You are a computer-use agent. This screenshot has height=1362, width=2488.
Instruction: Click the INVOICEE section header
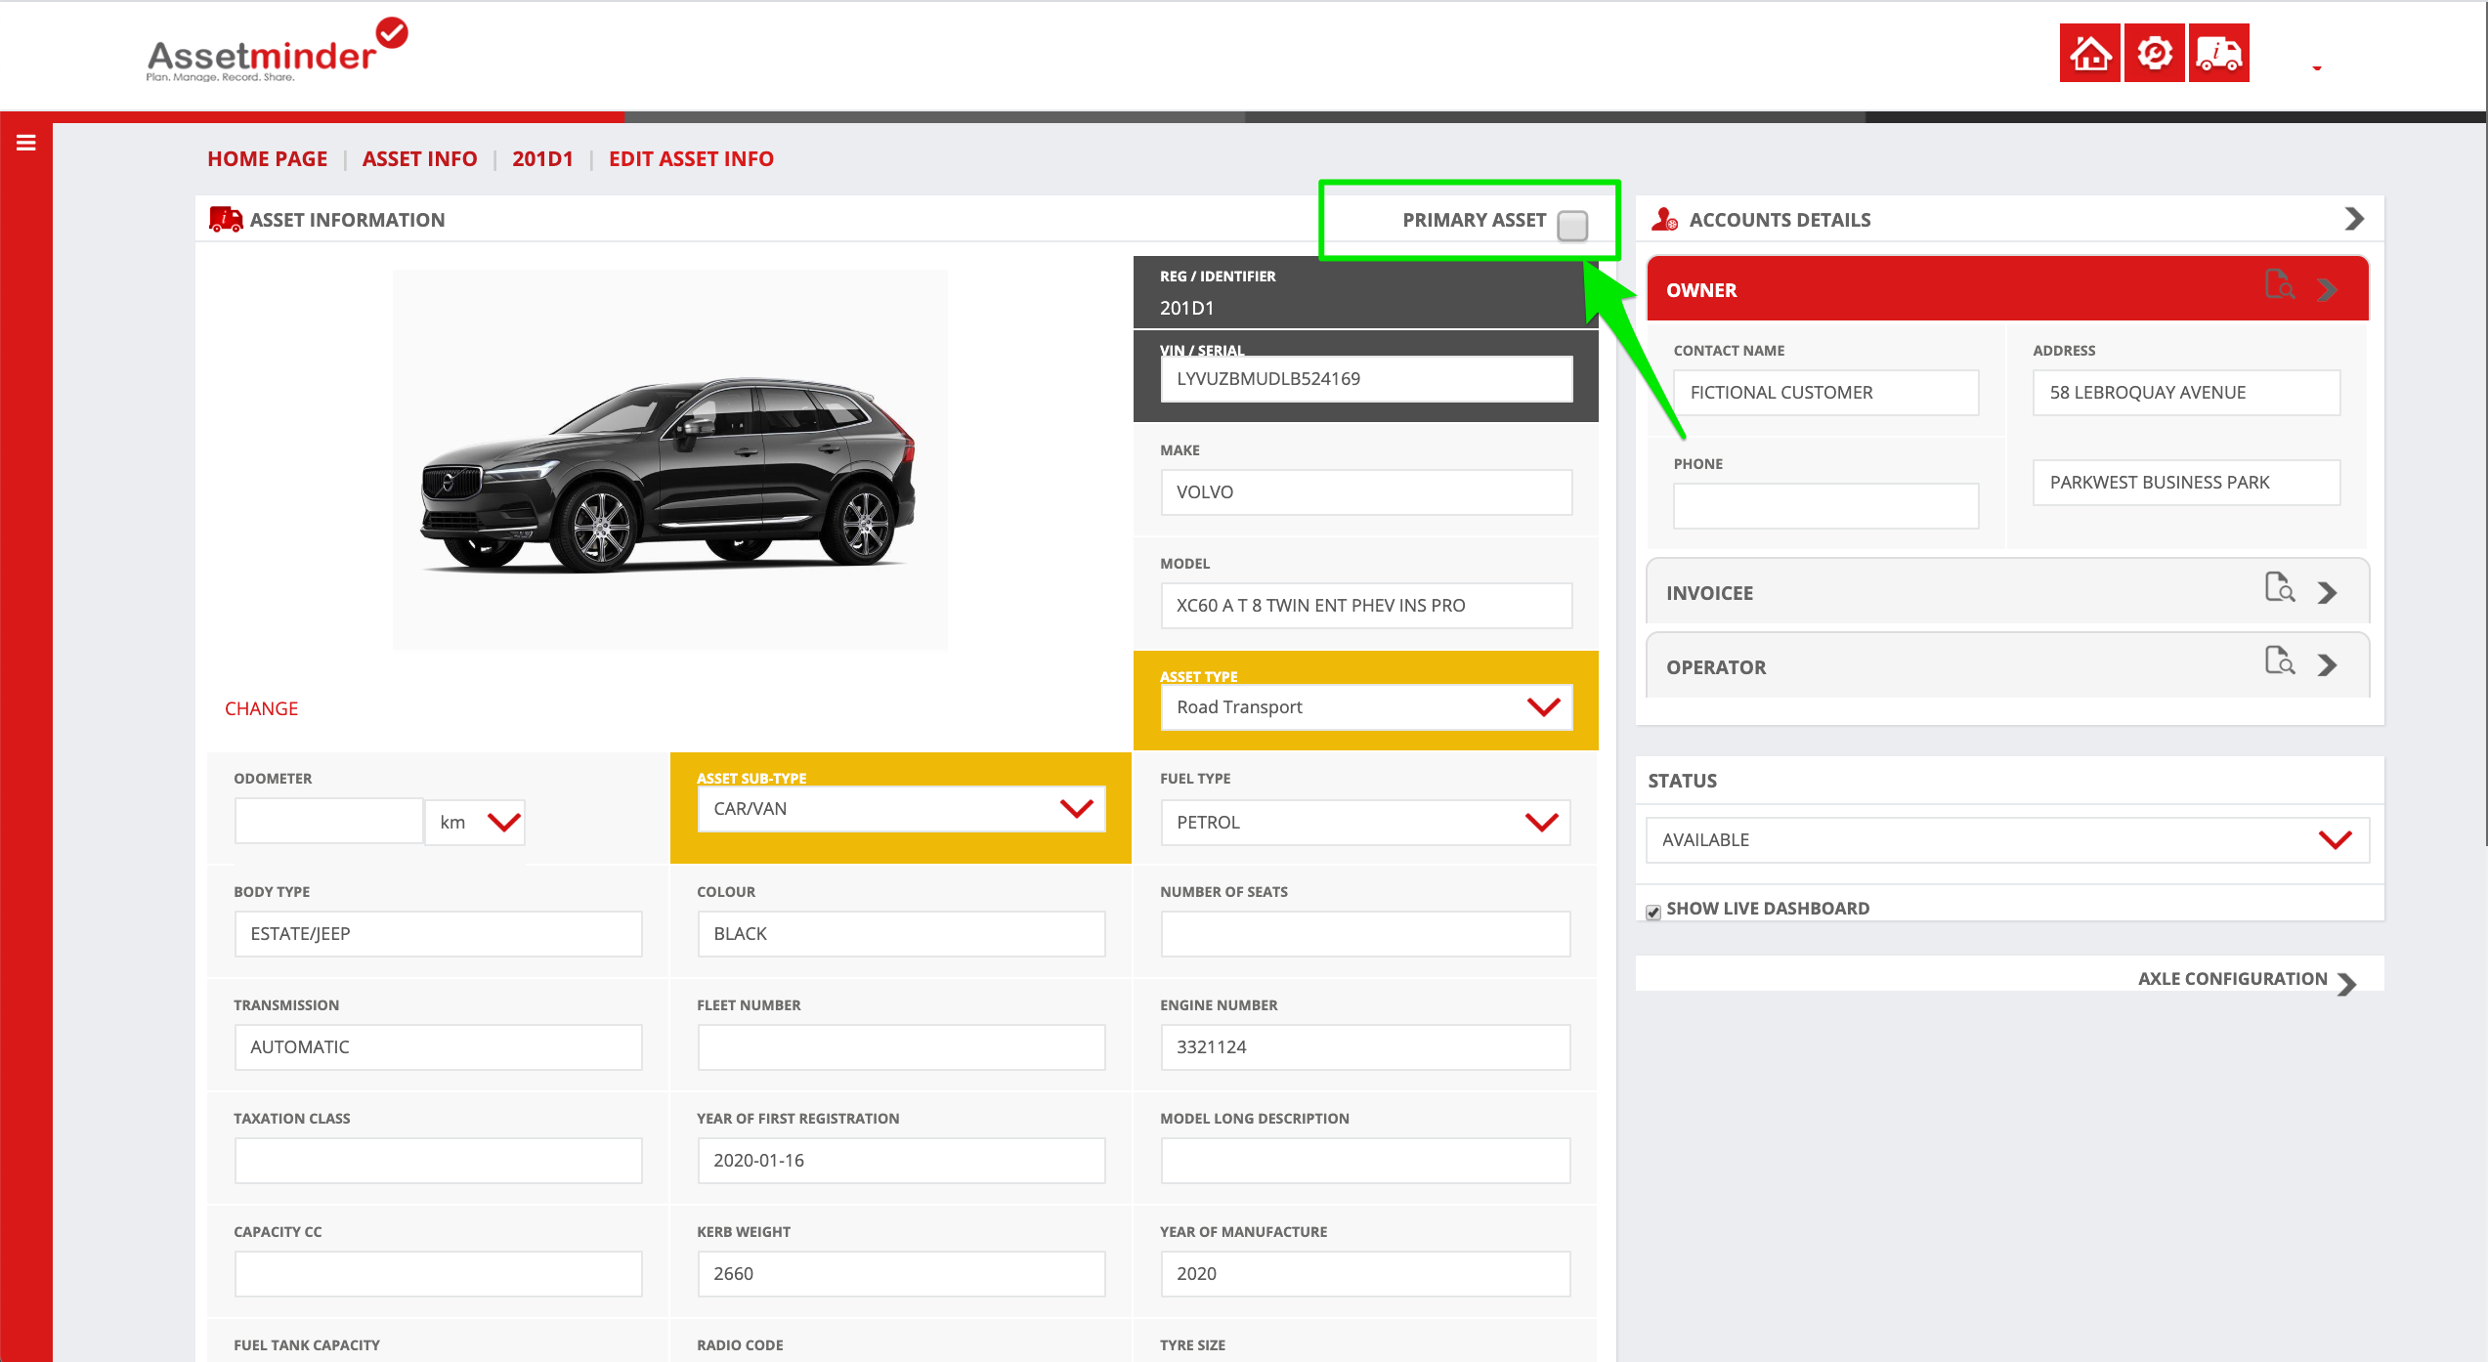point(2007,592)
